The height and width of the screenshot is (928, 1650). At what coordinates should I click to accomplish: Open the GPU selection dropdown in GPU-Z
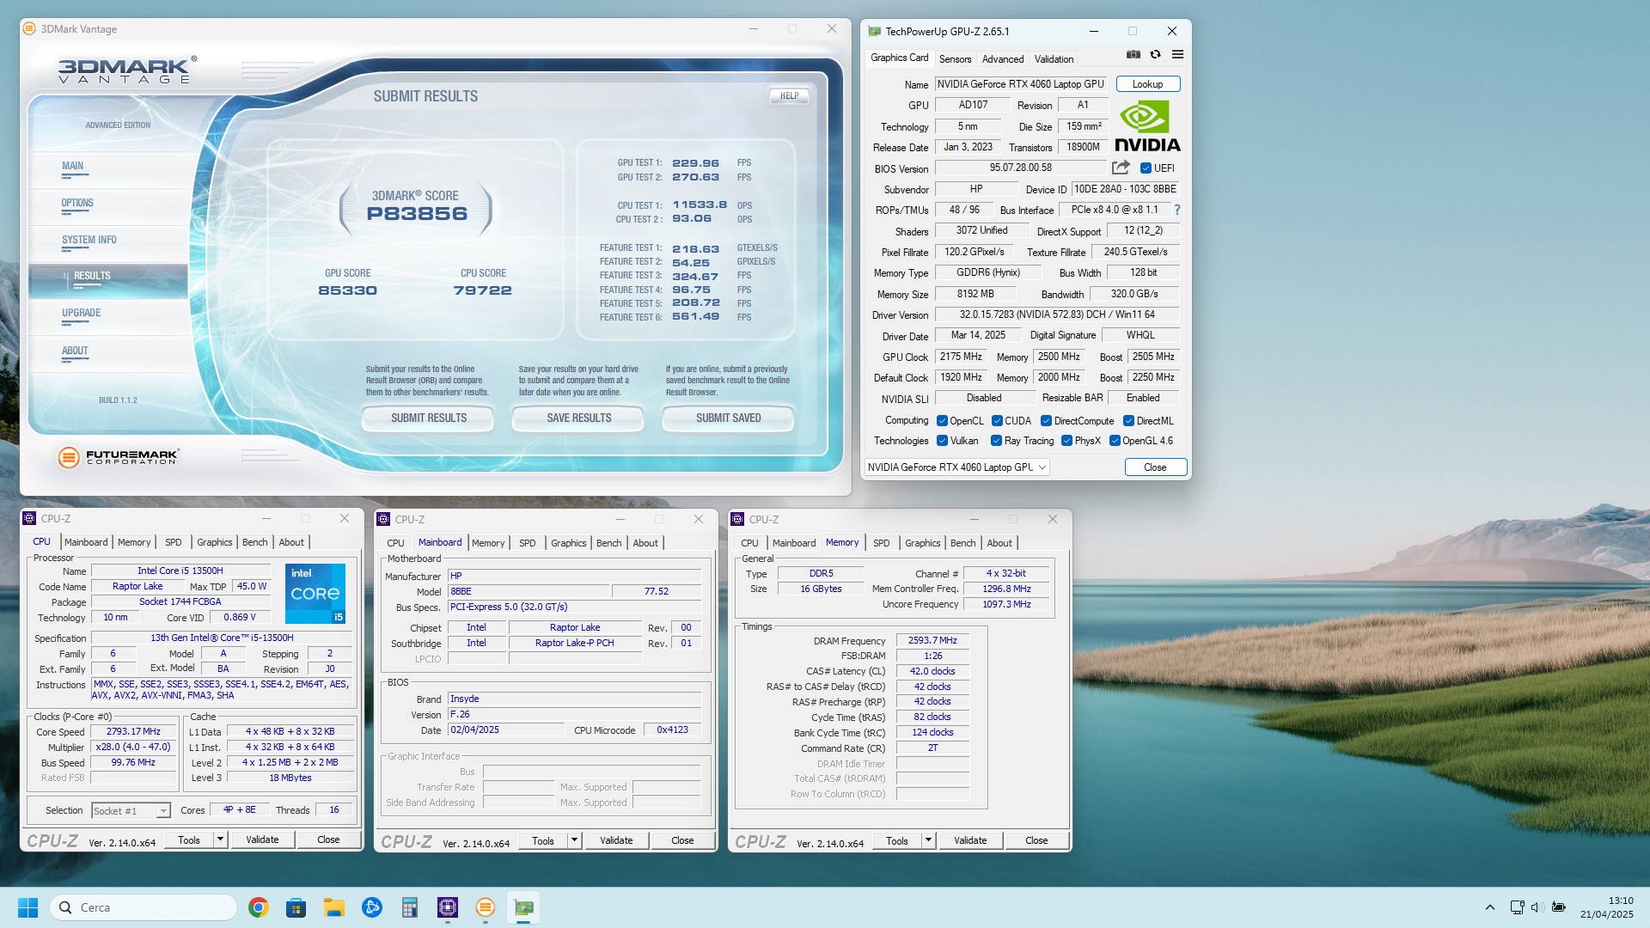[x=956, y=467]
